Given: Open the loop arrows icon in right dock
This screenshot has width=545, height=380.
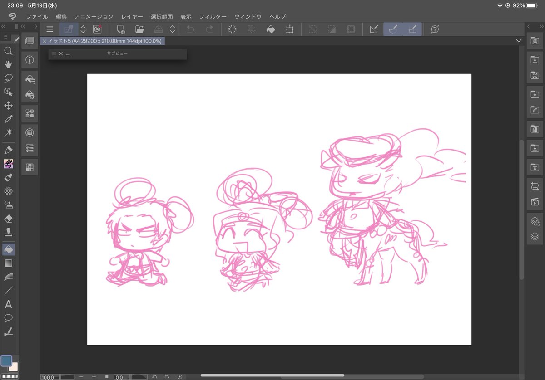Looking at the screenshot, I should (535, 185).
